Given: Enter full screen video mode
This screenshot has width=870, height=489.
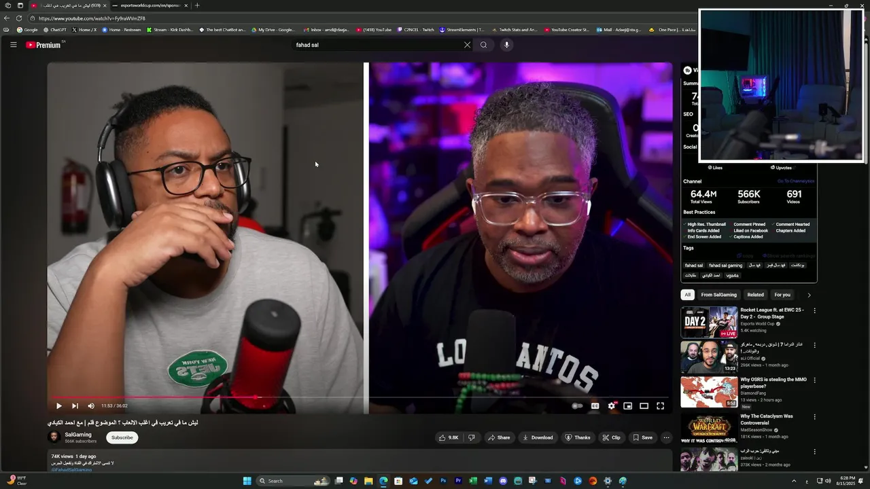Looking at the screenshot, I should coord(660,405).
